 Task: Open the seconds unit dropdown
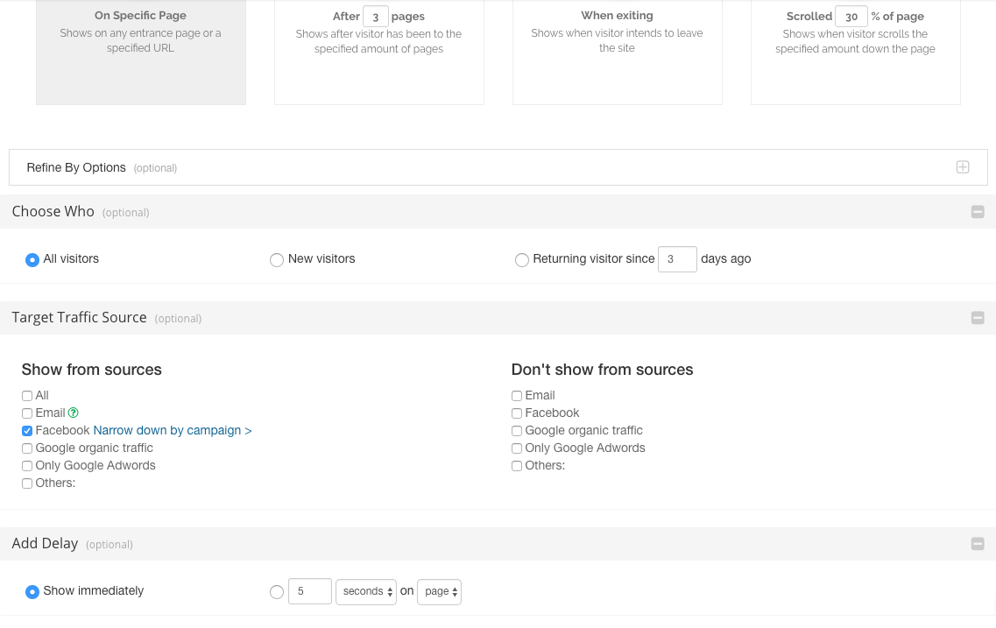366,592
